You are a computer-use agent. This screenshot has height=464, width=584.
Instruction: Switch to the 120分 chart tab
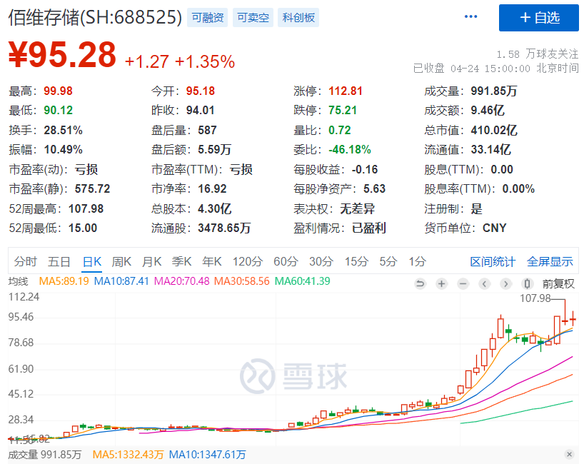(248, 262)
